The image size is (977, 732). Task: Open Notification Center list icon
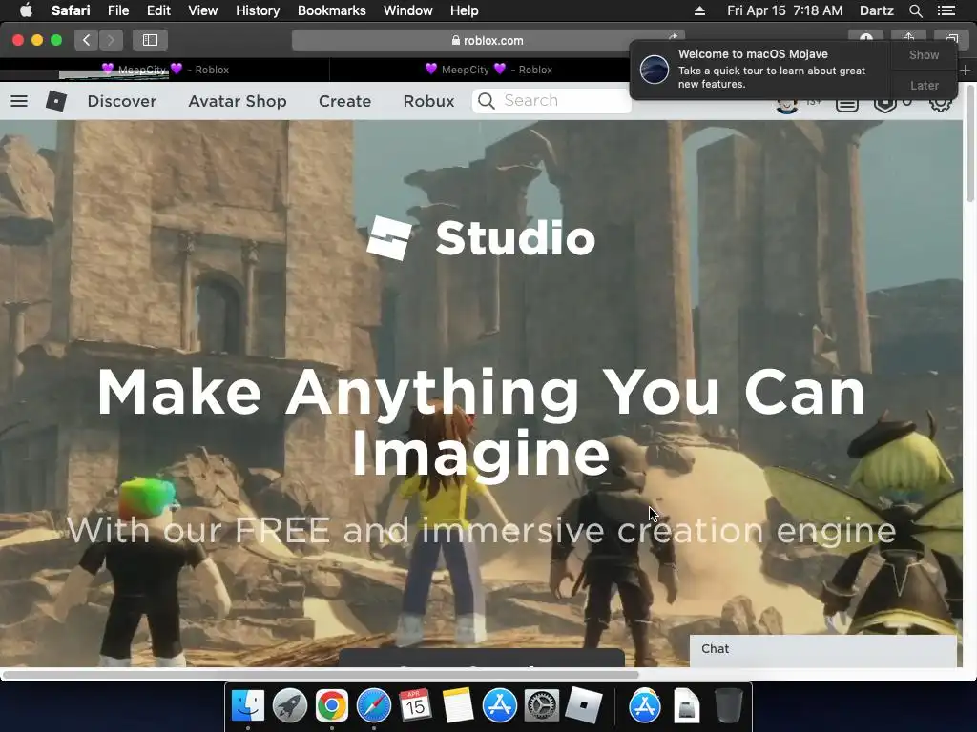point(946,10)
